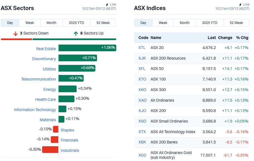Image resolution: width=254 pixels, height=161 pixels.
Task: Open the XBK index code link
Action: (142, 142)
